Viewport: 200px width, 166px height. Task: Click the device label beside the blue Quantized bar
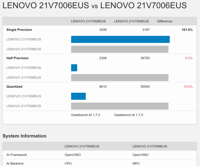click(24, 96)
